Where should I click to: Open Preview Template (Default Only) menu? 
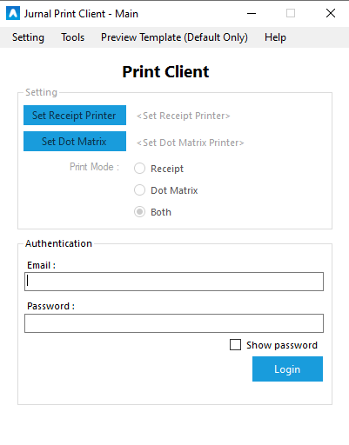[174, 37]
